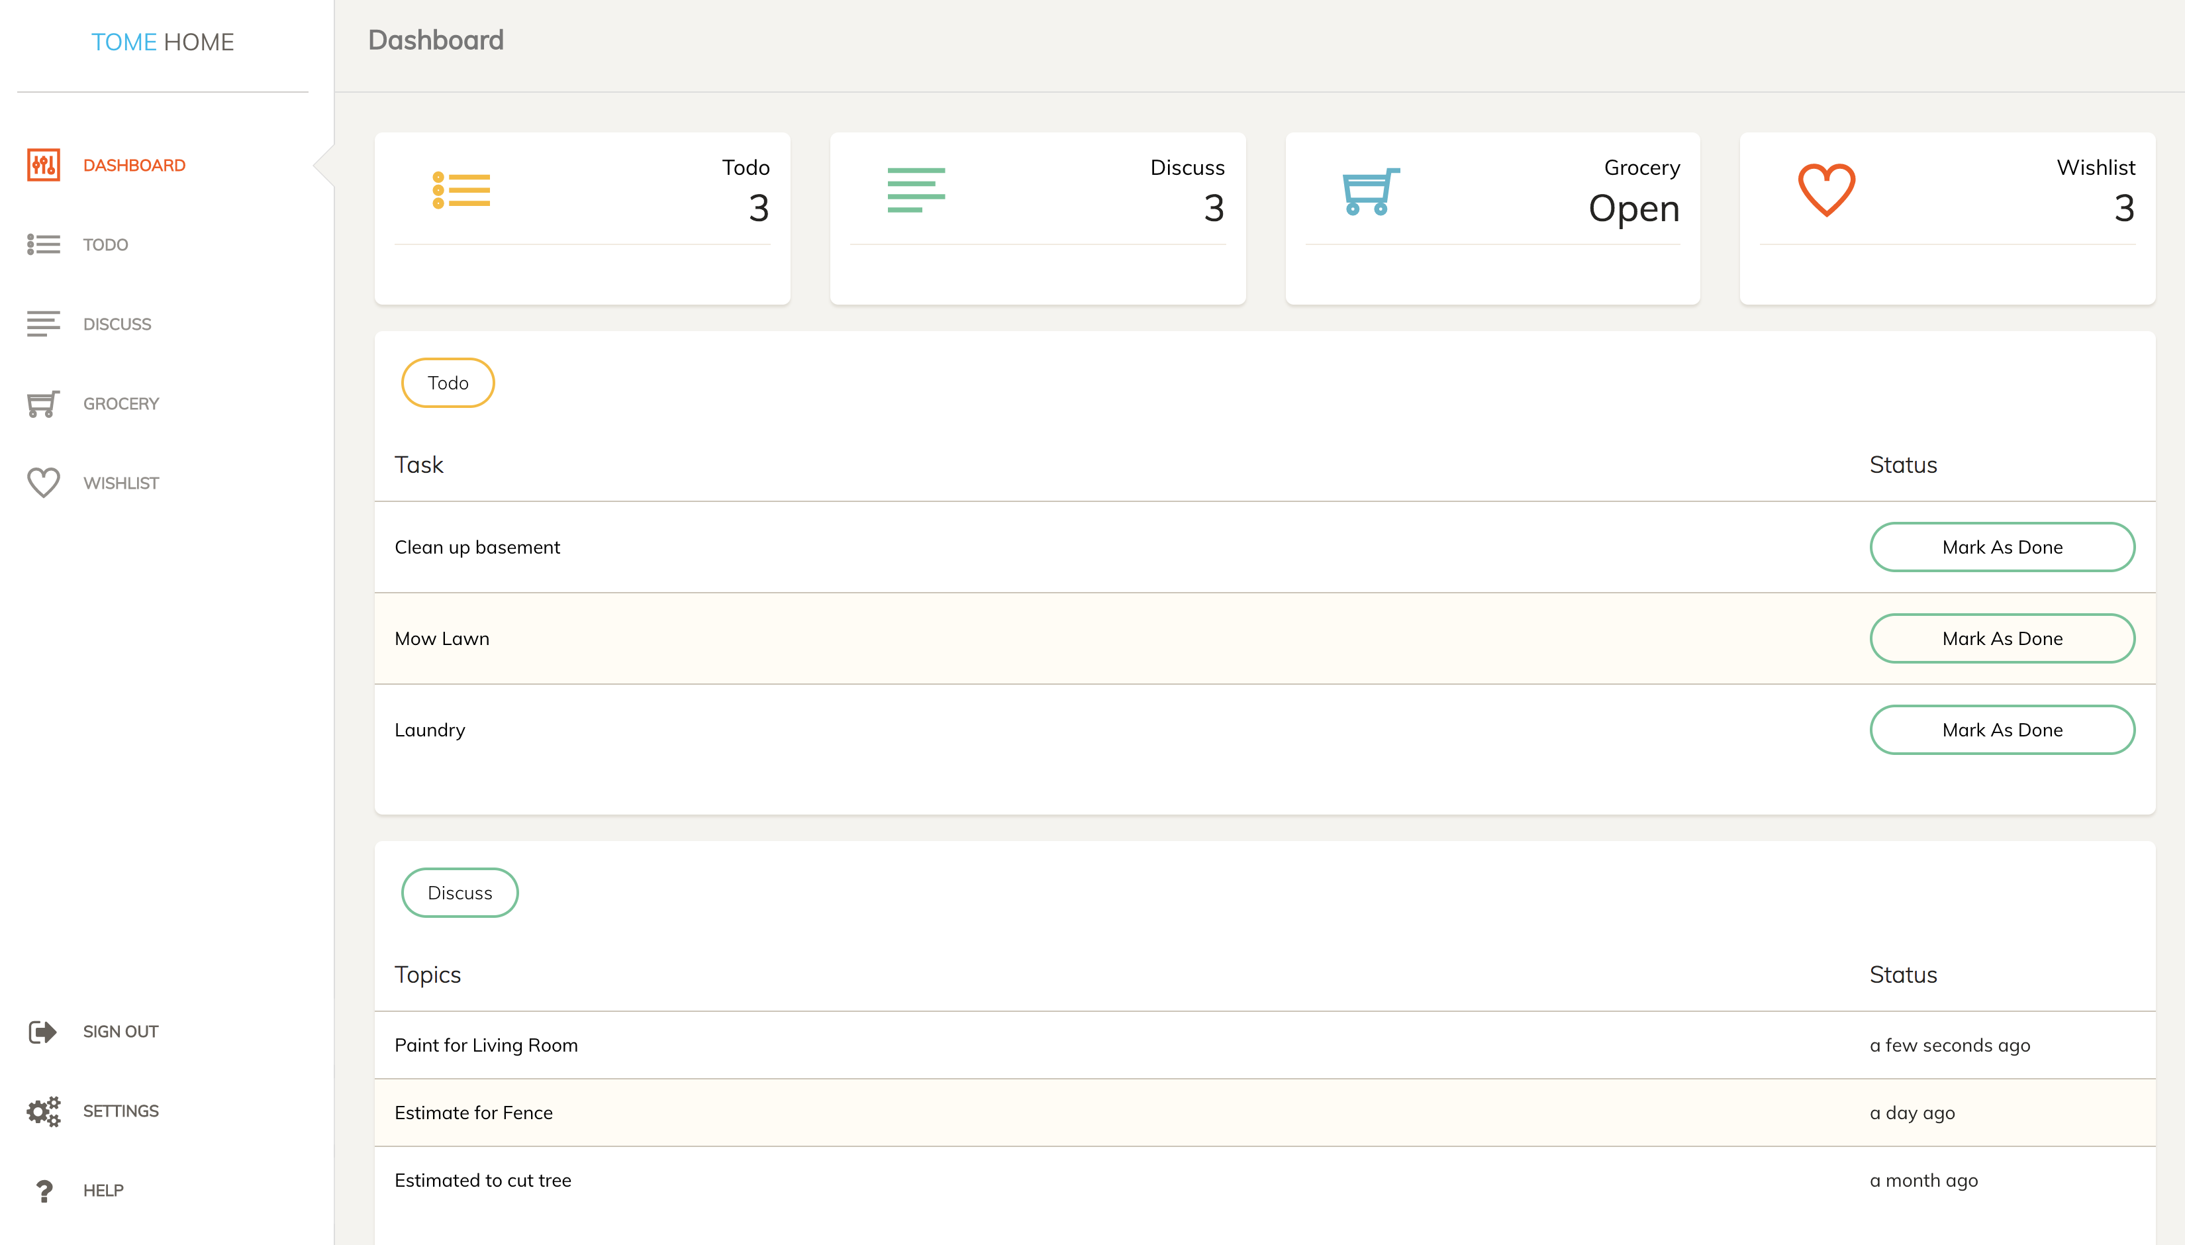Click the blue Grocery cart card icon

click(1371, 191)
